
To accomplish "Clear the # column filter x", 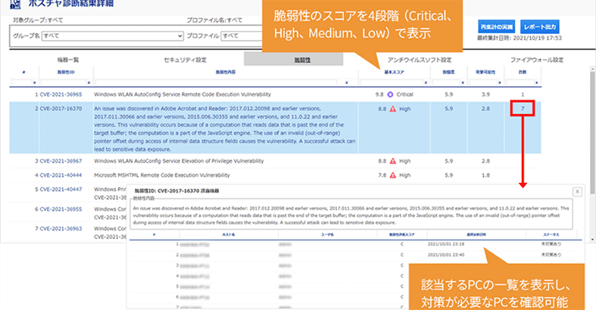I will click(34, 82).
